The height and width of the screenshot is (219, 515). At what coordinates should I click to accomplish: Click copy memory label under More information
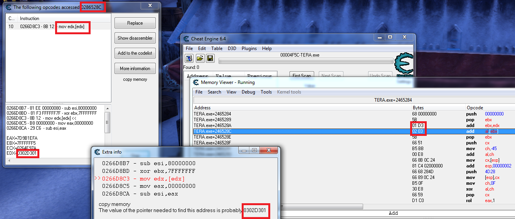pos(135,79)
